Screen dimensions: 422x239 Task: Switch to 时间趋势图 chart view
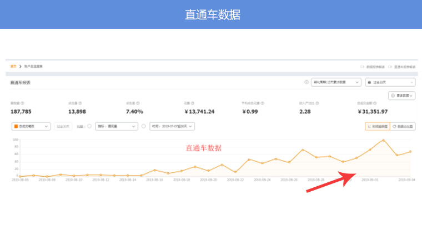[x=377, y=126]
